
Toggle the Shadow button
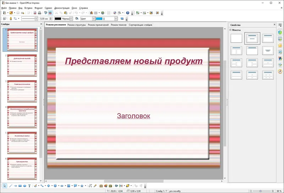tap(122, 19)
